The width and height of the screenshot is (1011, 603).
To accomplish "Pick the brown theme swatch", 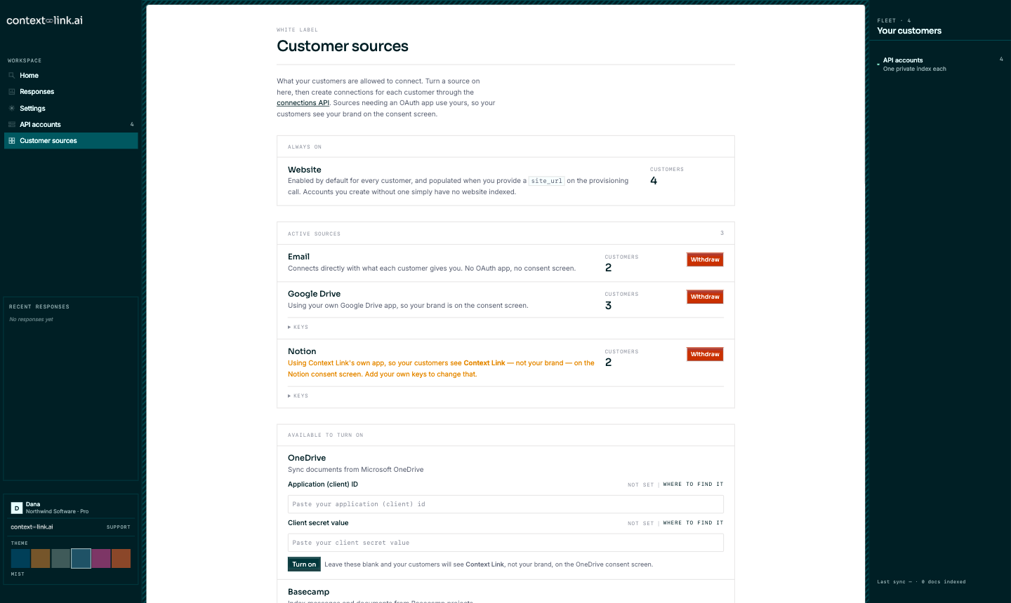I will (41, 558).
